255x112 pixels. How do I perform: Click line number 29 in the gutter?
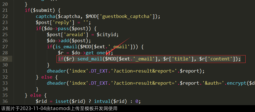(x=5, y=59)
